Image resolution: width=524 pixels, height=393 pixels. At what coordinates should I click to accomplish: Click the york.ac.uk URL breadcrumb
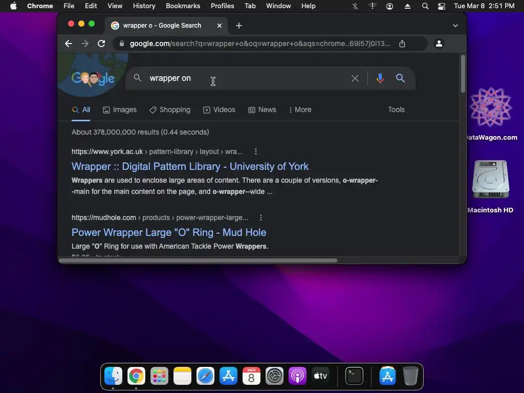click(x=157, y=151)
